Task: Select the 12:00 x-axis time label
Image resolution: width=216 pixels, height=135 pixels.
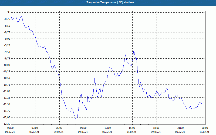Action: (108, 128)
